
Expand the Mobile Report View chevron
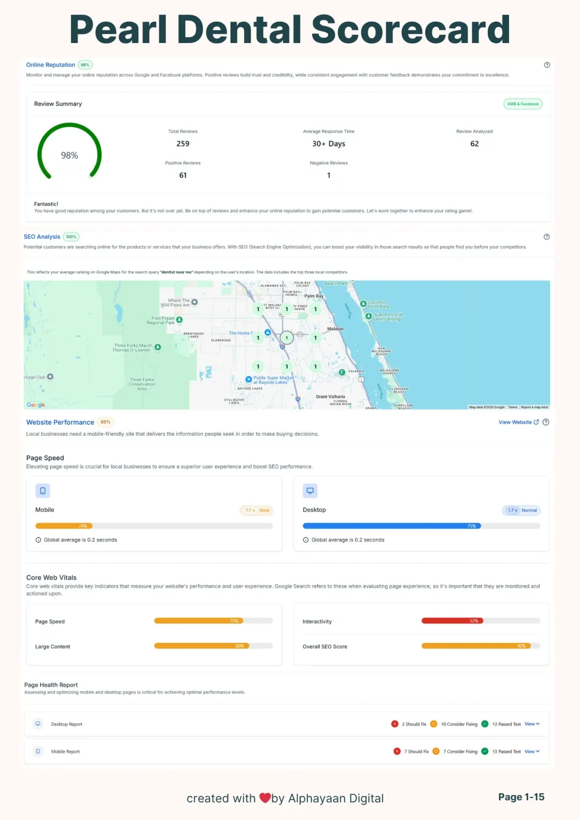[537, 751]
